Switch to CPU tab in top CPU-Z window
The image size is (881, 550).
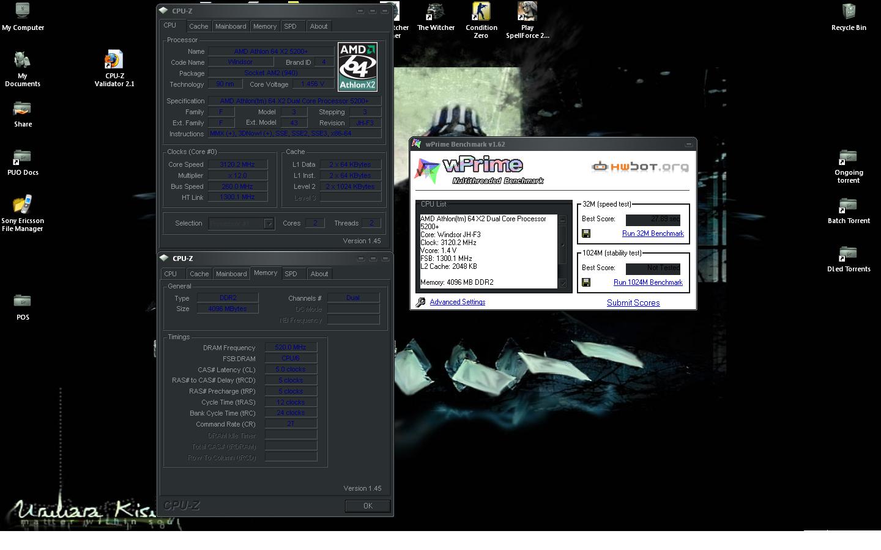(170, 26)
